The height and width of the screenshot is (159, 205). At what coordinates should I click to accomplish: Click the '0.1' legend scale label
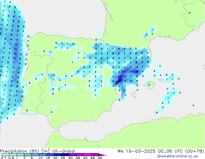[4, 158]
